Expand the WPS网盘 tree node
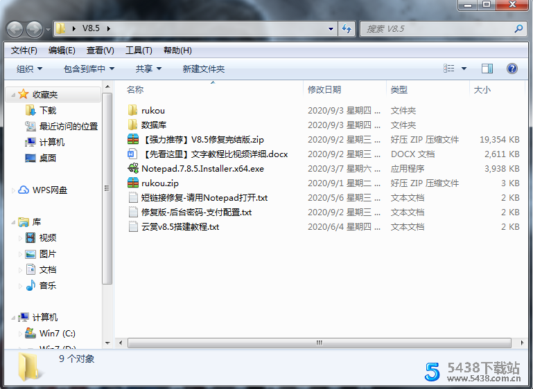Screen dimensions: 533x389 (13, 190)
